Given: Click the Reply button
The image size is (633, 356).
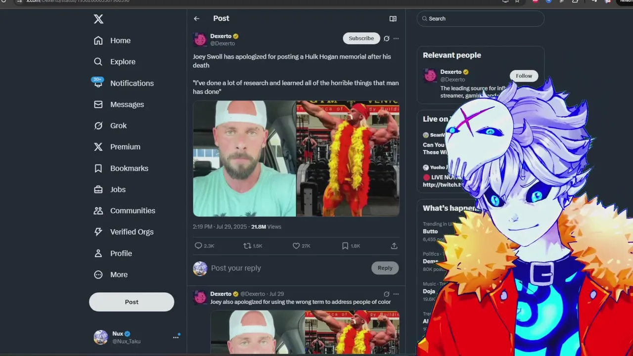Looking at the screenshot, I should pyautogui.click(x=385, y=268).
